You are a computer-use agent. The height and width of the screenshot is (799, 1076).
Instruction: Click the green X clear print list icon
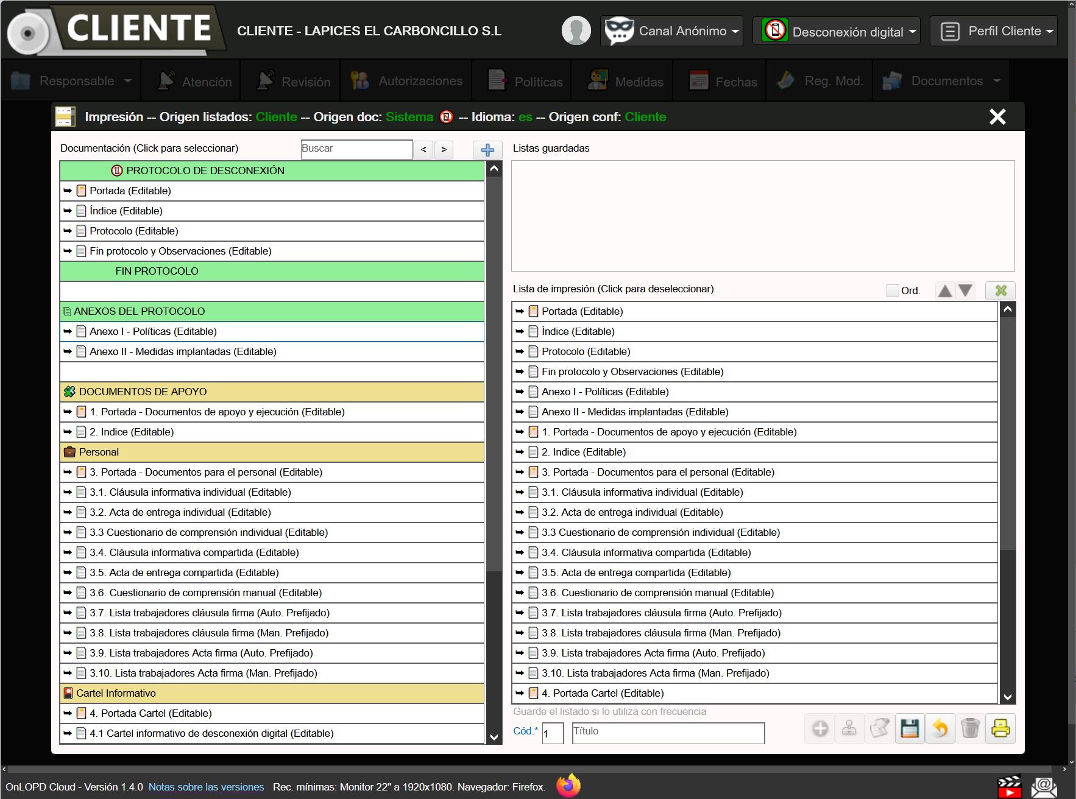[x=1000, y=290]
